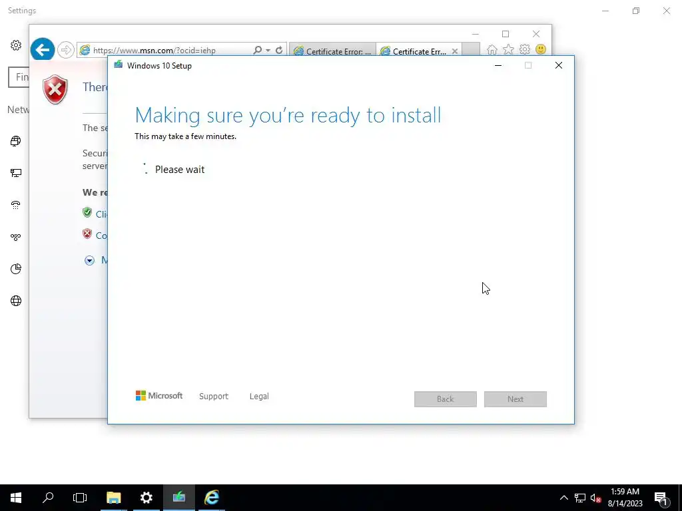Click the Settings home gear icon
This screenshot has width=682, height=511.
tap(16, 45)
